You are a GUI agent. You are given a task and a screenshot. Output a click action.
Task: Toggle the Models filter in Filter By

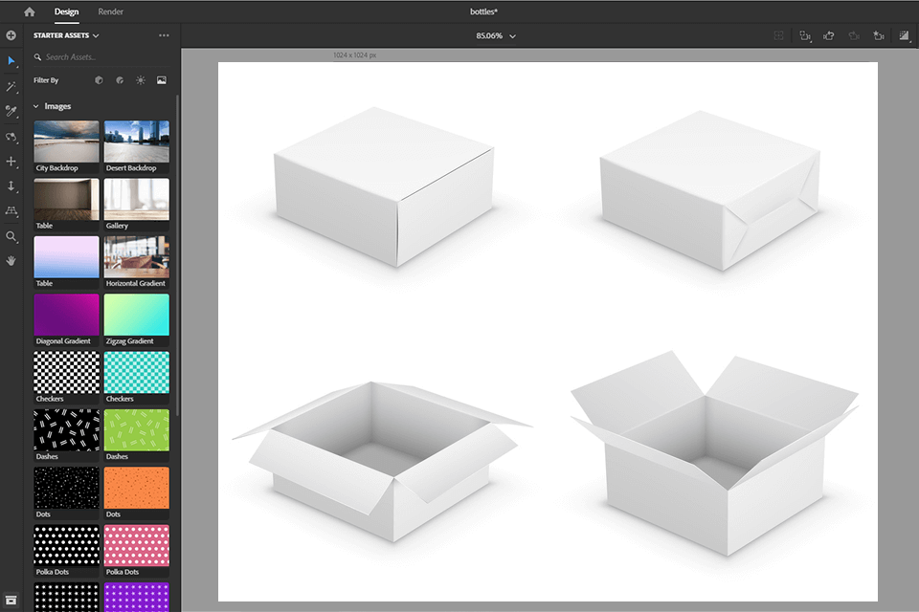[99, 80]
